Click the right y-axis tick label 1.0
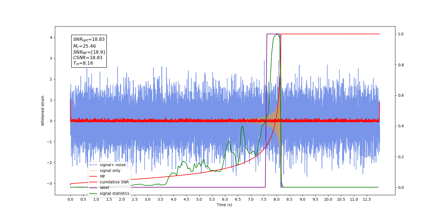 pos(401,34)
